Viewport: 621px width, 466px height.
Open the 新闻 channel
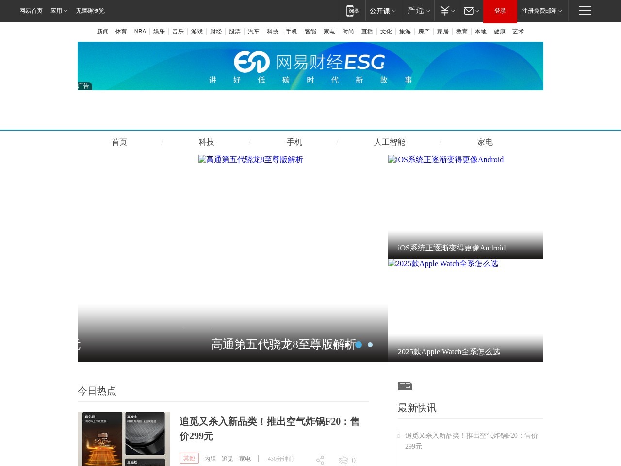pos(103,32)
